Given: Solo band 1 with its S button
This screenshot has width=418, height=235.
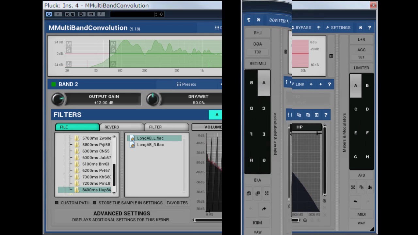Looking at the screenshot, I should [x=68, y=50].
